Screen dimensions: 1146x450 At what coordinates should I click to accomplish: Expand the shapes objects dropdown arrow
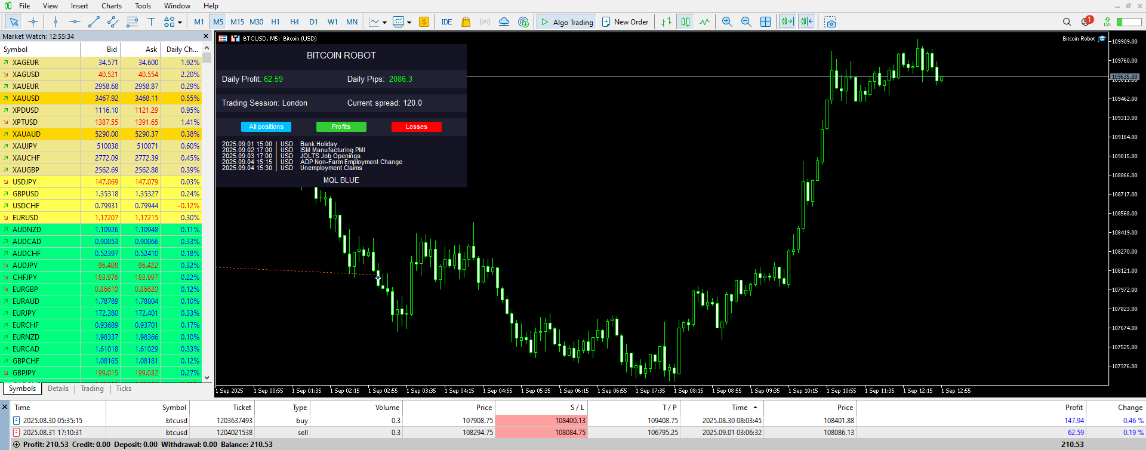pos(180,23)
